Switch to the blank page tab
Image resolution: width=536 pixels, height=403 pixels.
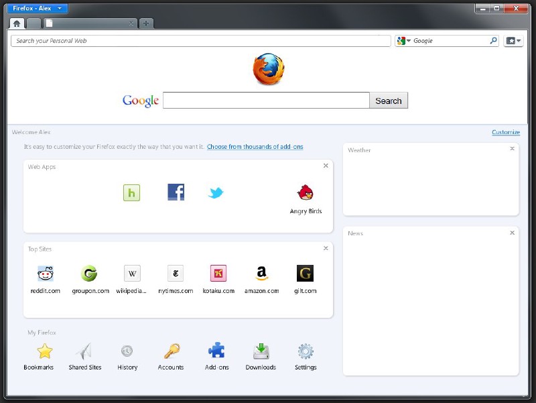(x=90, y=23)
